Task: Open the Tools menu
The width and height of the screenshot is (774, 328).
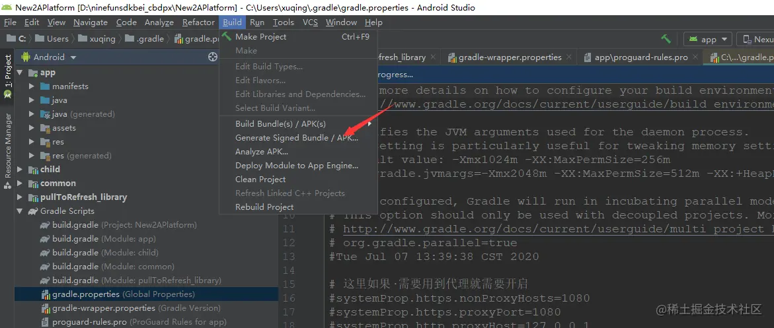Action: point(284,22)
